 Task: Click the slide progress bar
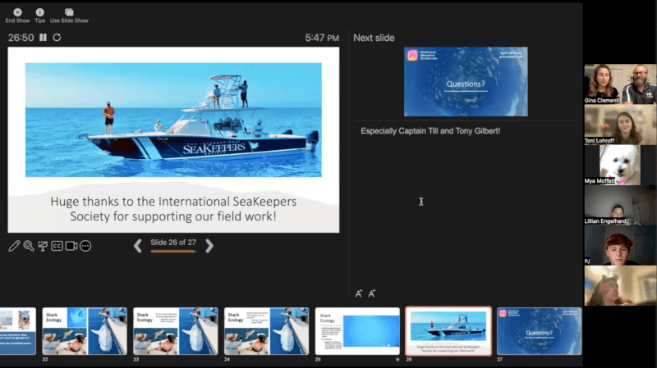(x=173, y=252)
